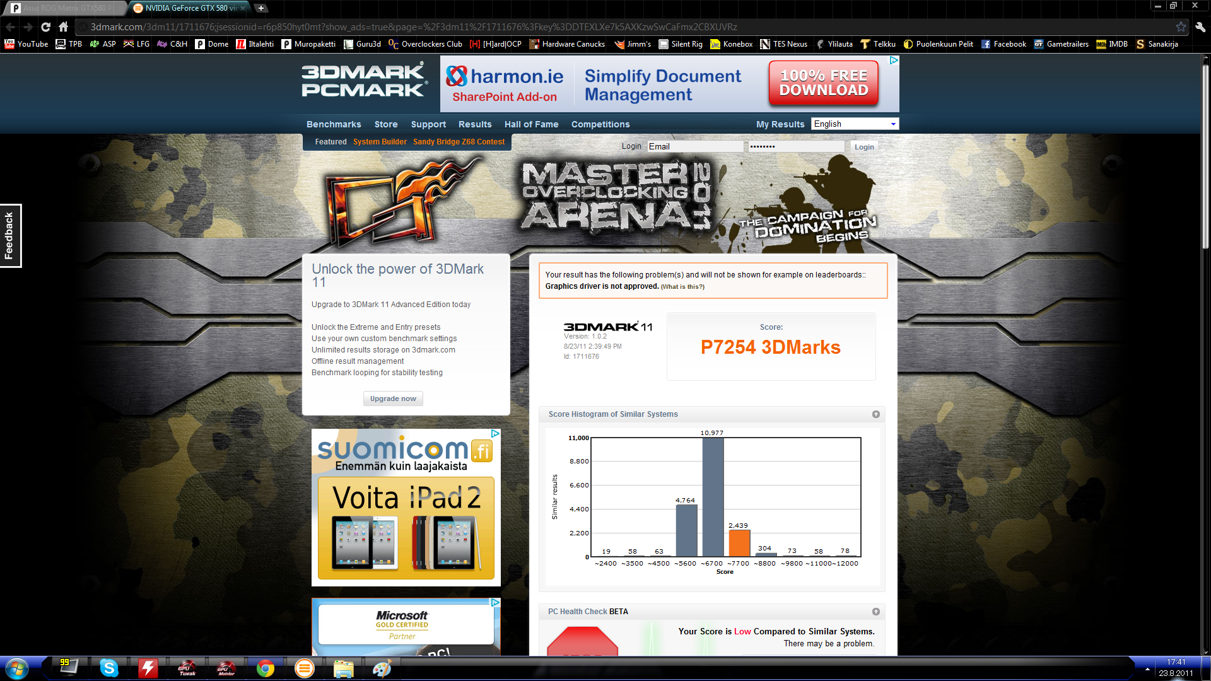Close the NVIDIA GeForce GTX 580 tab

[x=244, y=8]
